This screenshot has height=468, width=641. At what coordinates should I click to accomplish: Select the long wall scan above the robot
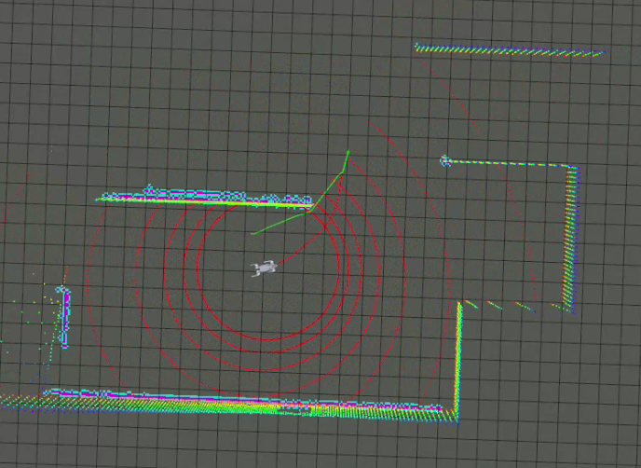(x=204, y=198)
